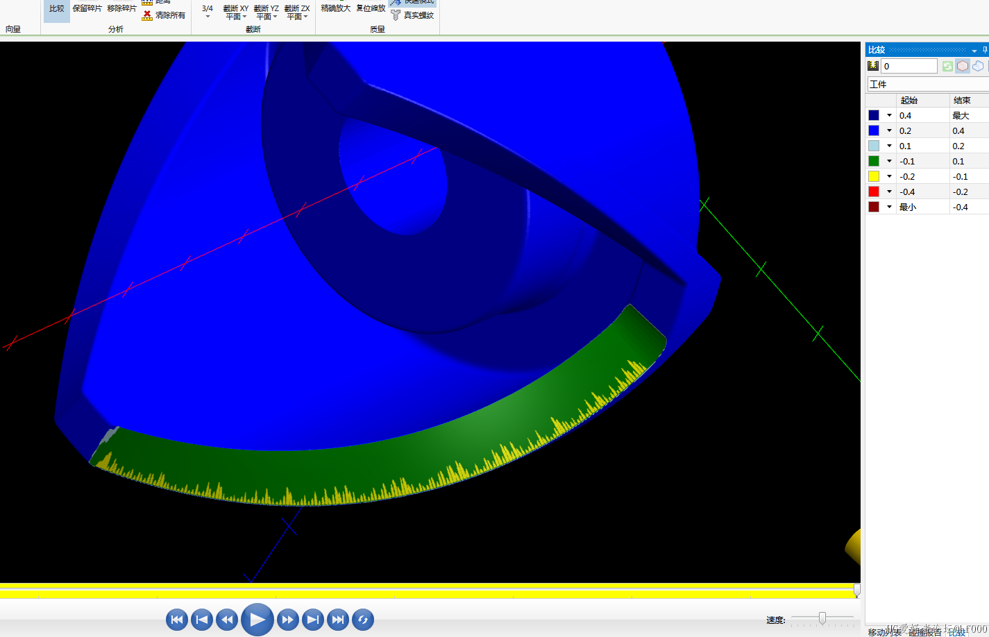Open the 比较 panel options arrow
989x637 pixels.
tap(974, 51)
